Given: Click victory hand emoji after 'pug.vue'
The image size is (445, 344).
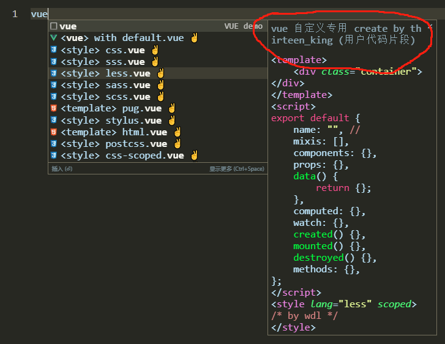Looking at the screenshot, I should point(172,108).
